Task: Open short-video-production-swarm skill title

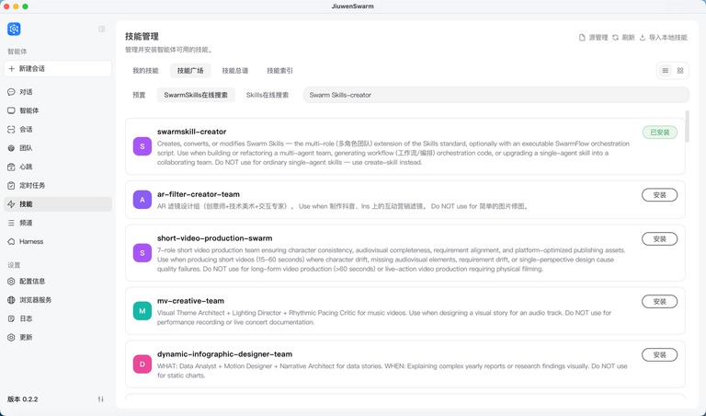Action: (x=215, y=238)
